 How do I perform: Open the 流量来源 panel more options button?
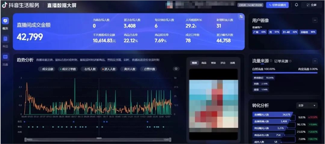315,61
